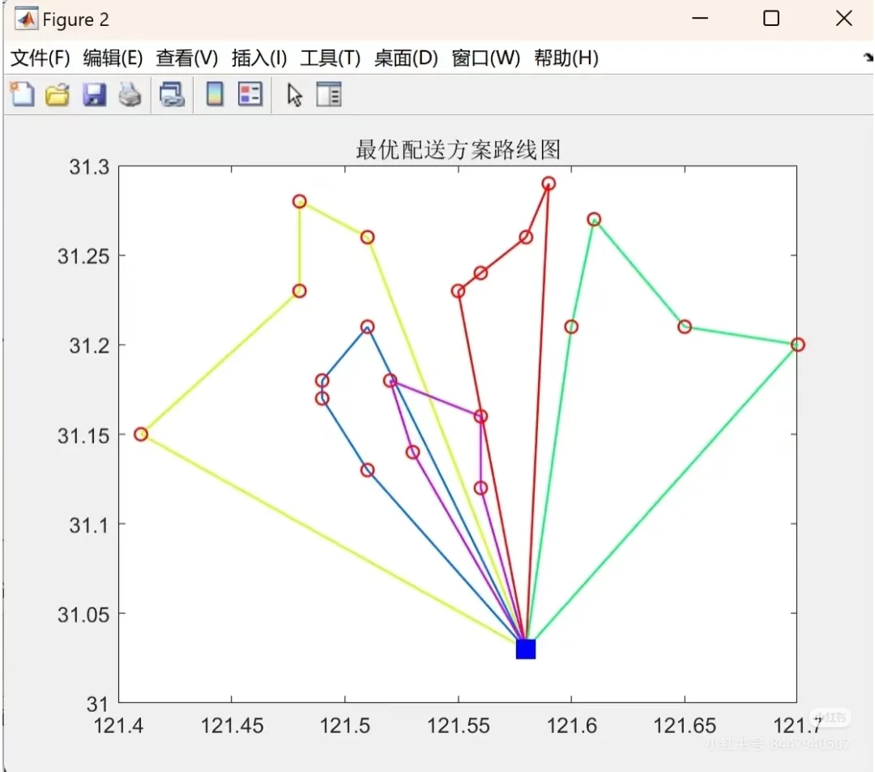Open the 工具(T) menu
This screenshot has width=875, height=772.
pyautogui.click(x=331, y=58)
